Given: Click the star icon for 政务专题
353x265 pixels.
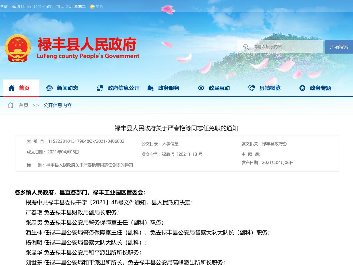Looking at the screenshot, I should point(302,88).
